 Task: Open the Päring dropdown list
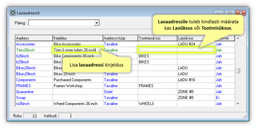click(x=97, y=23)
